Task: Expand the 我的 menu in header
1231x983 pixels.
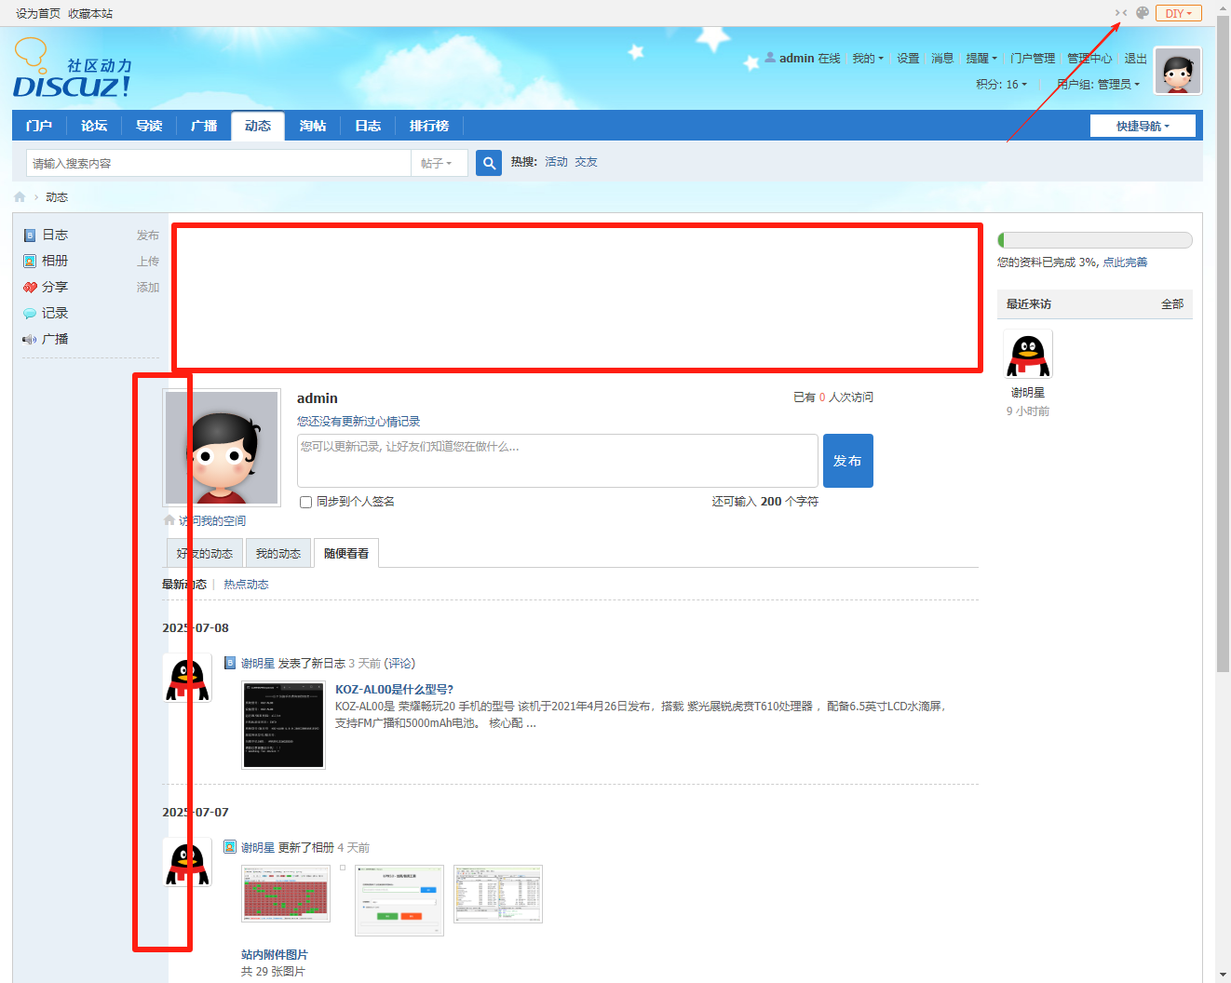Action: click(x=867, y=59)
